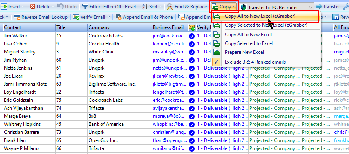Click the Reset filter button
The image size is (349, 154).
[131, 7]
